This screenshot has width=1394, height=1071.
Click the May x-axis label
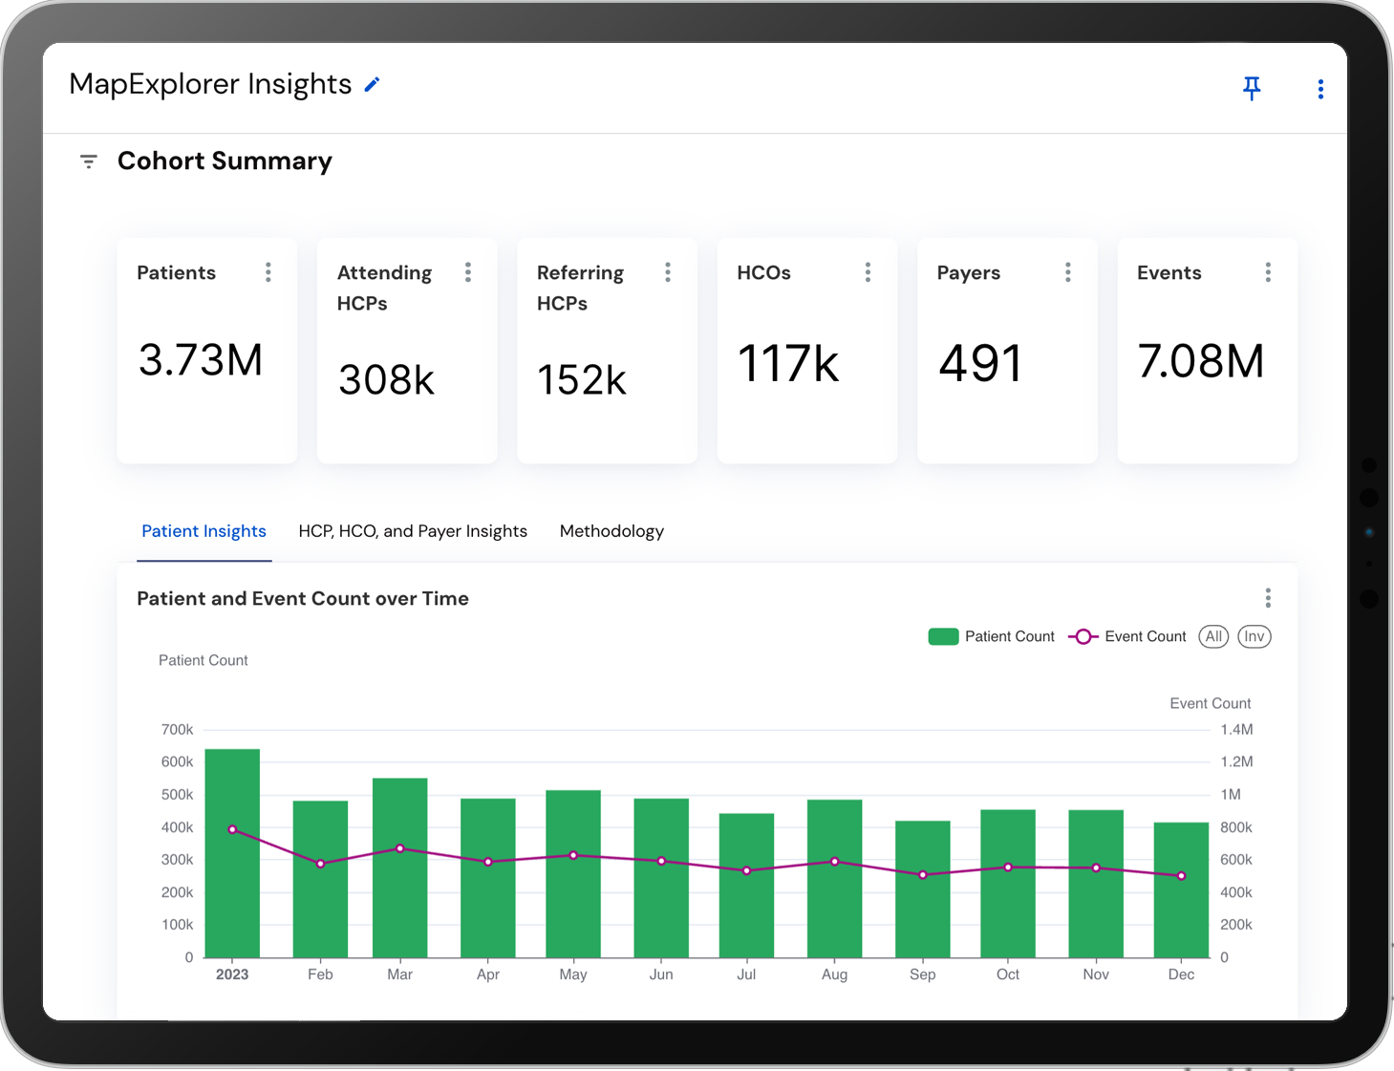tap(573, 975)
